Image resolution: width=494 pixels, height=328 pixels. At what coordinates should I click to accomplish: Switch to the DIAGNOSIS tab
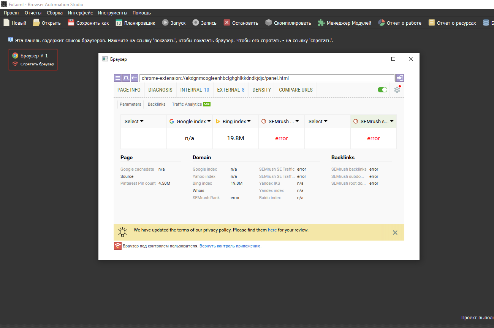[160, 90]
